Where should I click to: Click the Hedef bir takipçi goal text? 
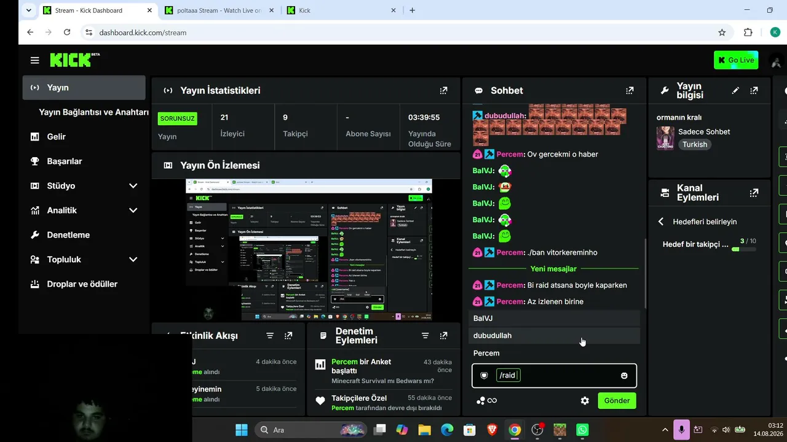tap(695, 244)
